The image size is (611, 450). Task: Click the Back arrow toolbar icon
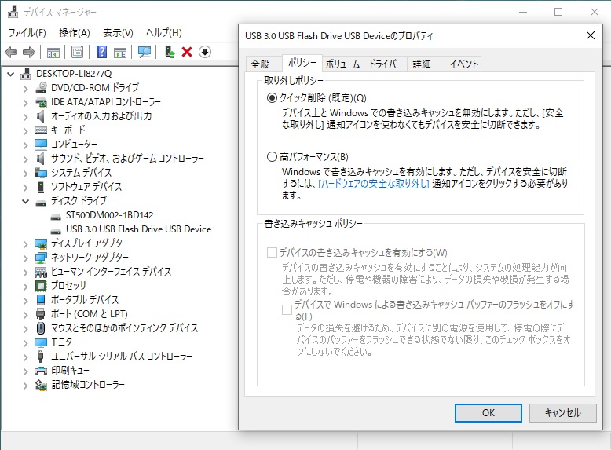point(11,52)
